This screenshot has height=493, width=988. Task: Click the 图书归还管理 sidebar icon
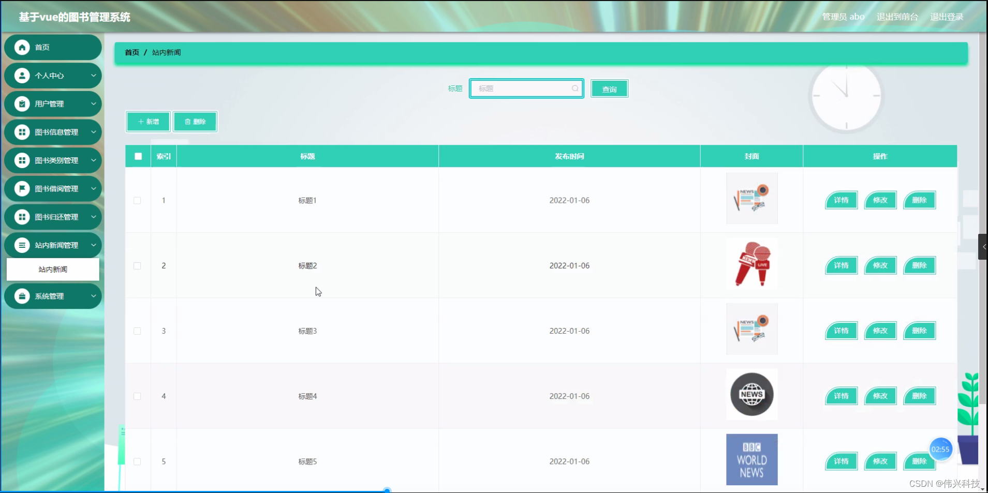point(22,217)
